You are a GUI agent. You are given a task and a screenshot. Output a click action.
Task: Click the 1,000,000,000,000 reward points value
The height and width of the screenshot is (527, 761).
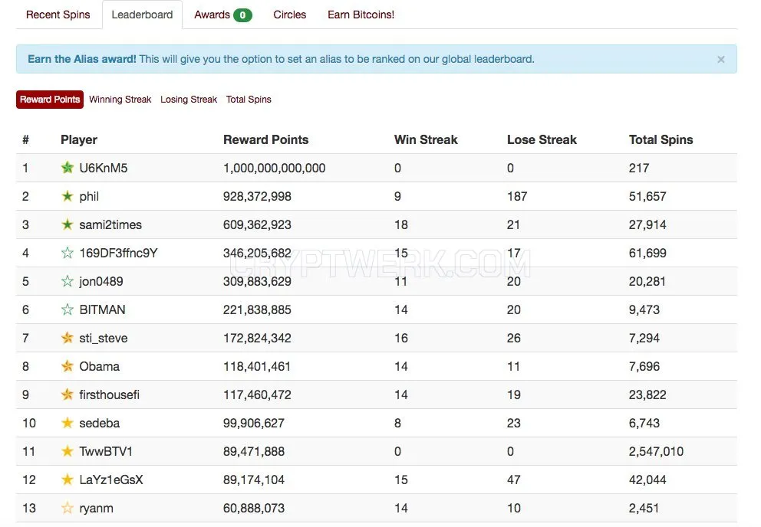click(274, 168)
